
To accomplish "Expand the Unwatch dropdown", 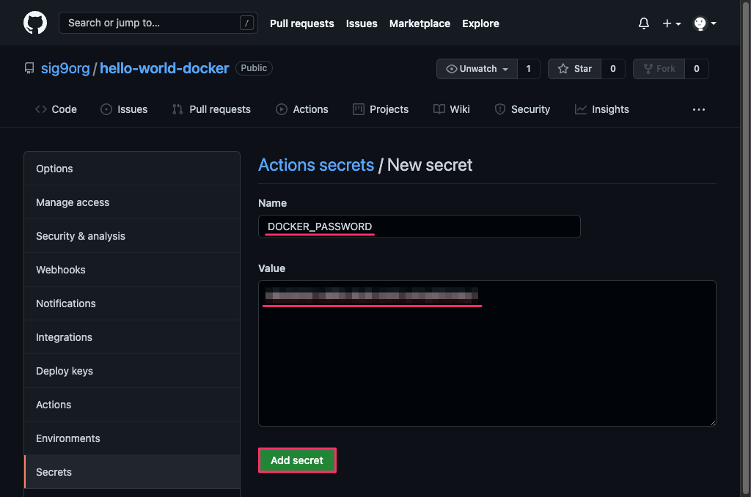I will [x=477, y=68].
